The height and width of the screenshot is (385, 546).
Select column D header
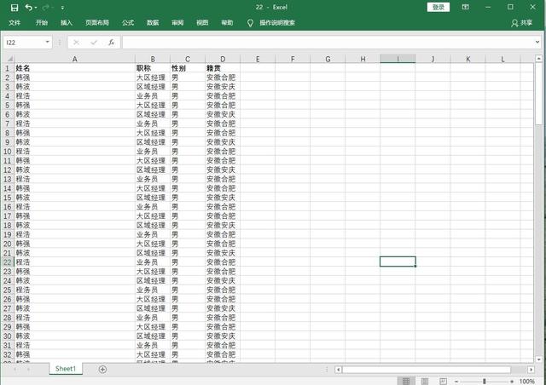(223, 59)
